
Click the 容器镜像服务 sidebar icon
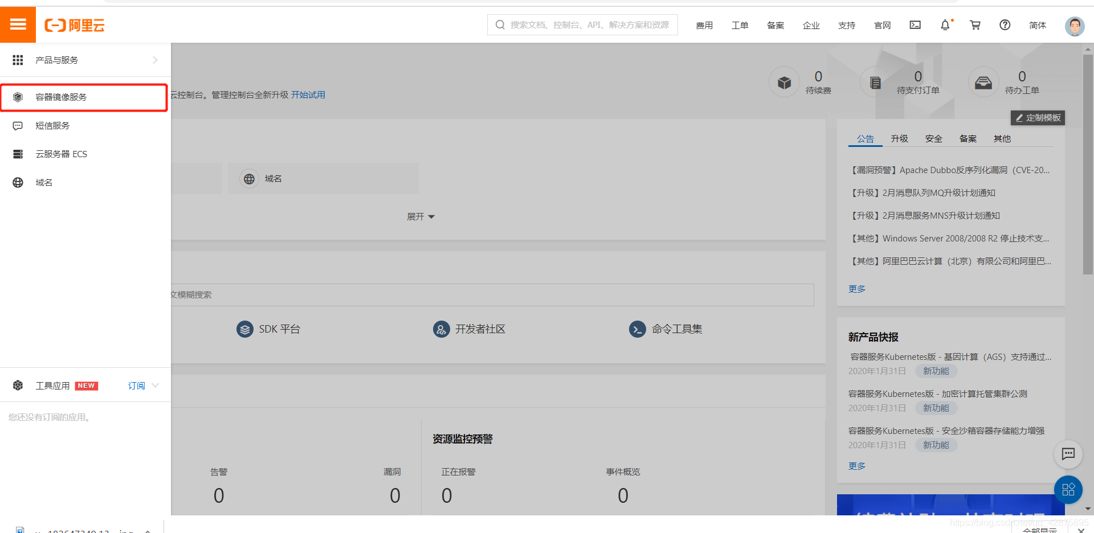(18, 97)
